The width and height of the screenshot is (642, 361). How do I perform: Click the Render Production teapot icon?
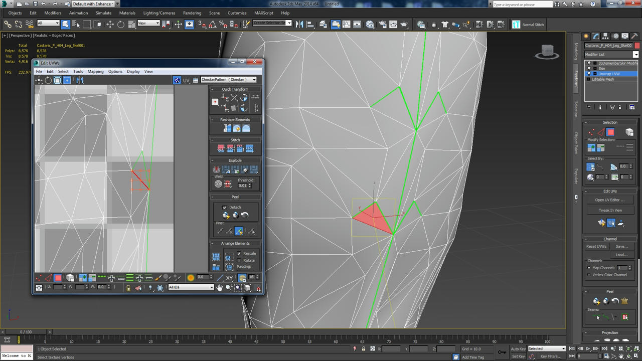tap(404, 24)
